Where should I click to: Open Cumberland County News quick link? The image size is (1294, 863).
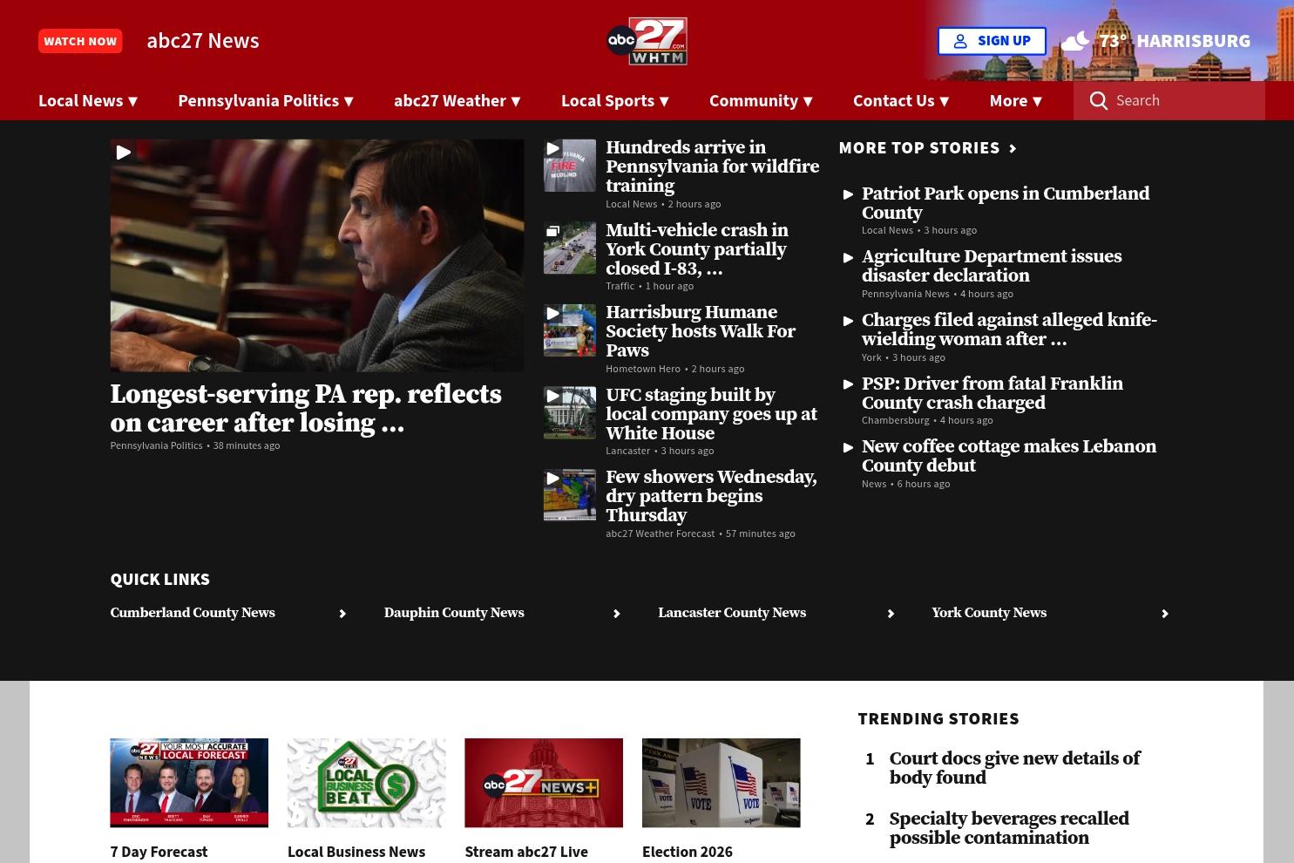(x=193, y=614)
